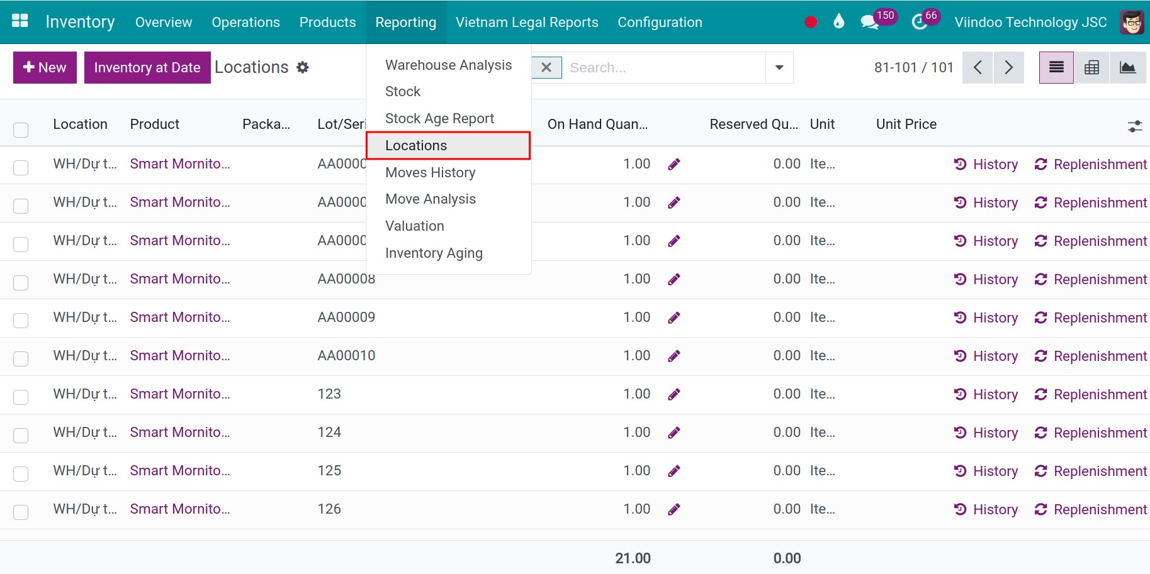1150x574 pixels.
Task: Click the water drop icon in navbar
Action: tap(838, 22)
